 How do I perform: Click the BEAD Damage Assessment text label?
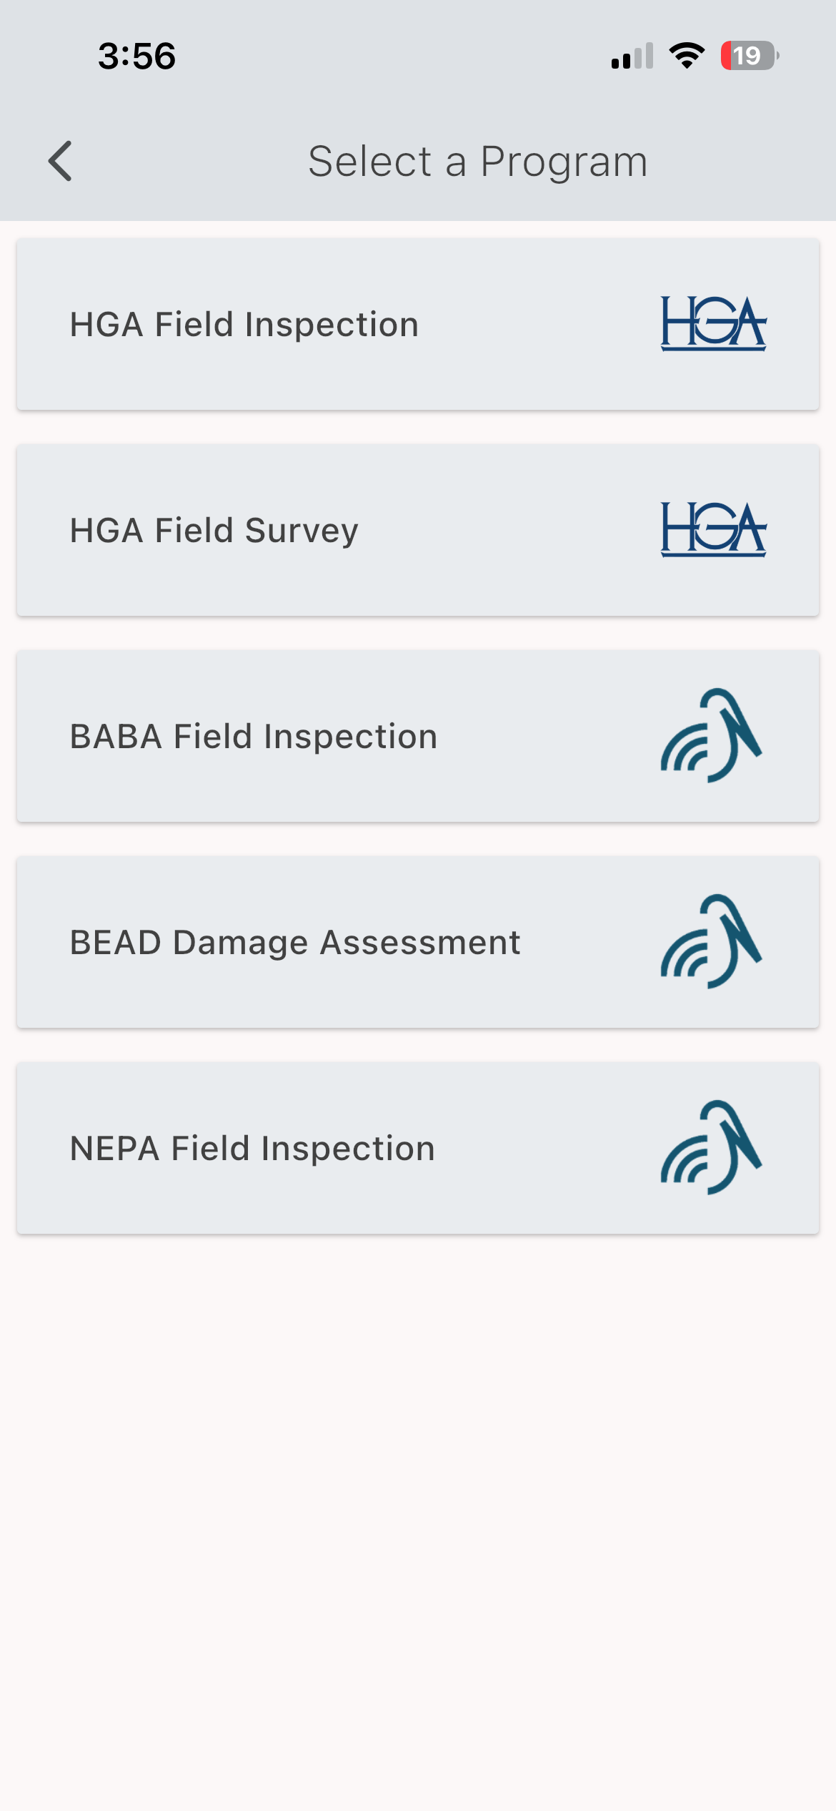pyautogui.click(x=294, y=942)
